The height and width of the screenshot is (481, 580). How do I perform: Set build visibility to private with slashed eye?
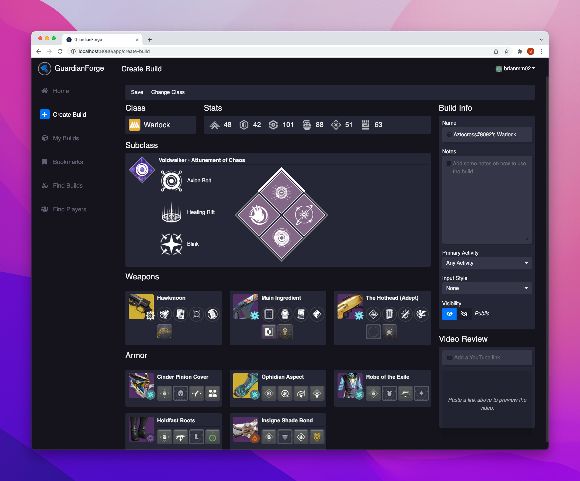464,314
